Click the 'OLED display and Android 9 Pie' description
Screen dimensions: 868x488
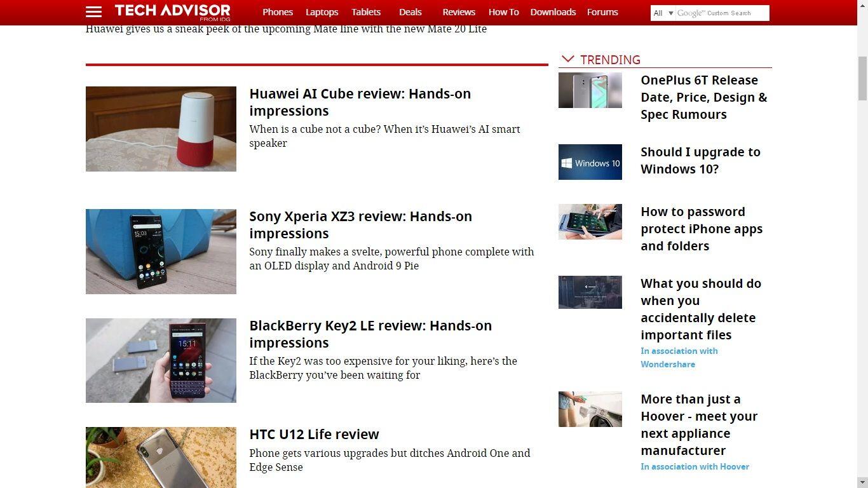point(391,259)
